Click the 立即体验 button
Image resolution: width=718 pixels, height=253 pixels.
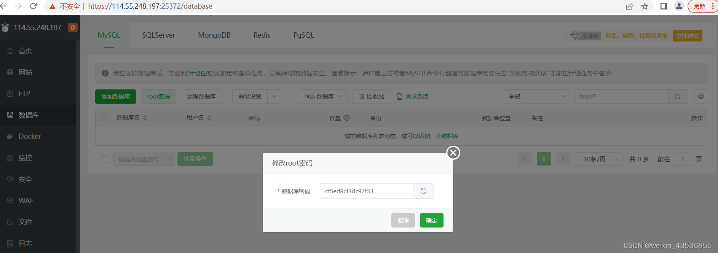(x=688, y=36)
